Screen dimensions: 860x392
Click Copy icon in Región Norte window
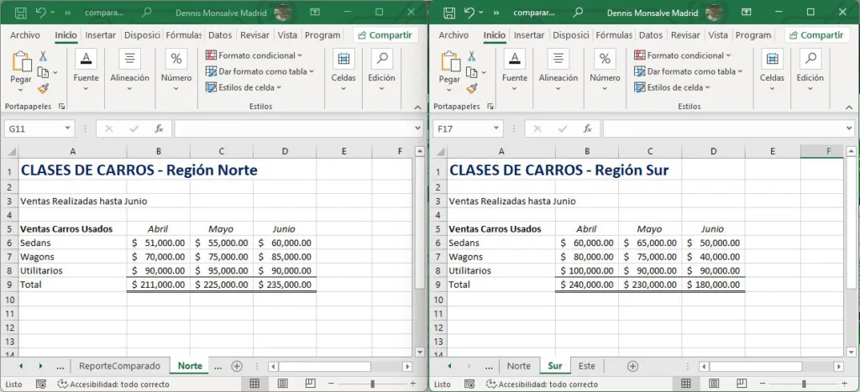[42, 72]
